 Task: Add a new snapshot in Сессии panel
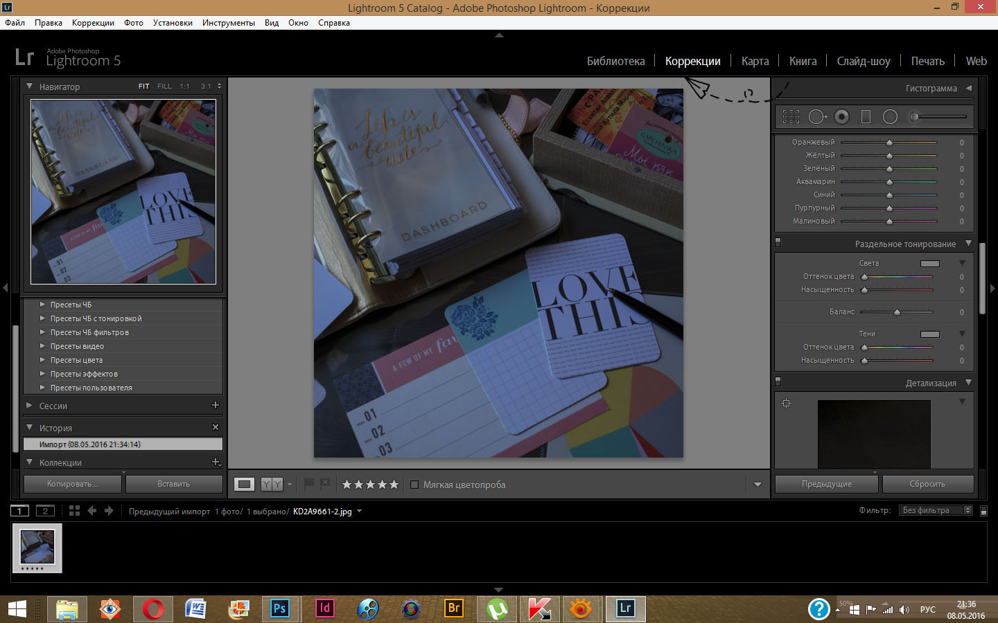(x=216, y=405)
